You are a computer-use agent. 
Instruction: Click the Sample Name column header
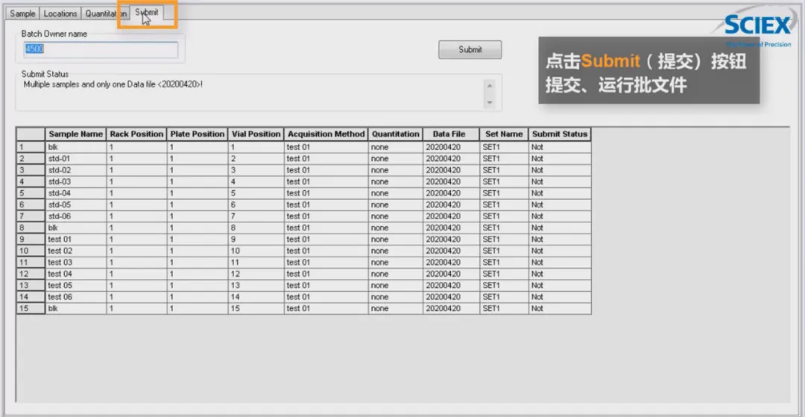(x=76, y=134)
